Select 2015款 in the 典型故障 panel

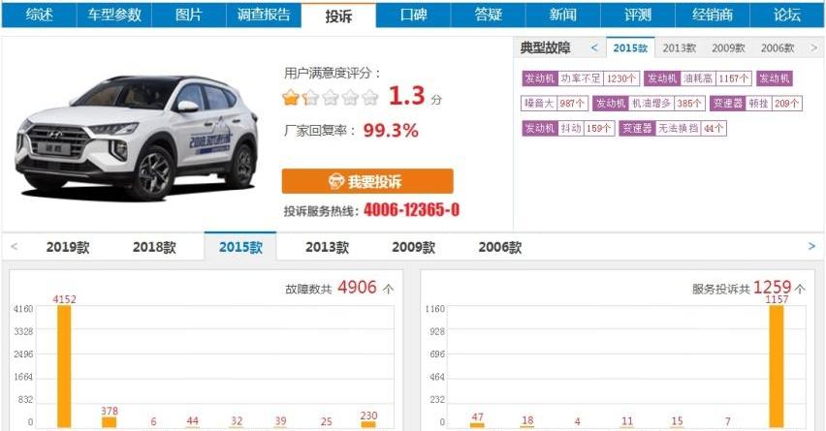[630, 47]
